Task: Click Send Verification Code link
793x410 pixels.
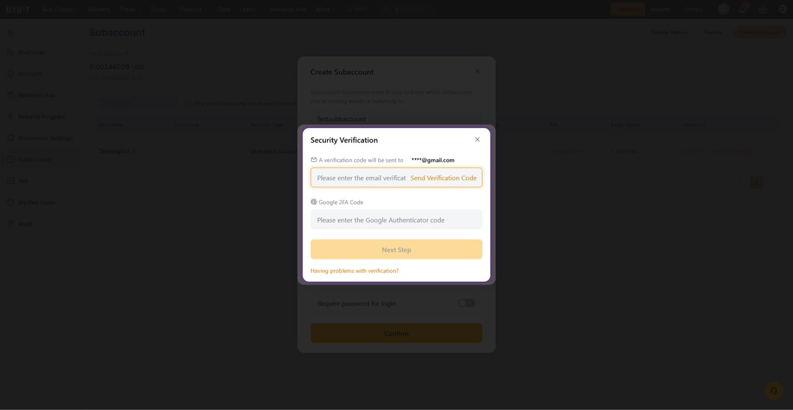Action: coord(443,178)
